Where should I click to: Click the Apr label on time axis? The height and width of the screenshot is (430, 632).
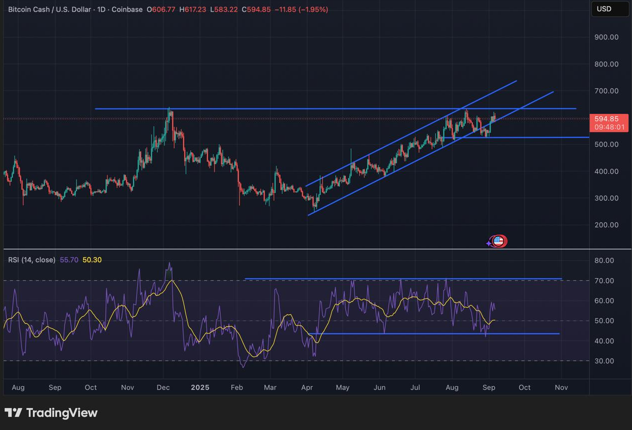[307, 388]
